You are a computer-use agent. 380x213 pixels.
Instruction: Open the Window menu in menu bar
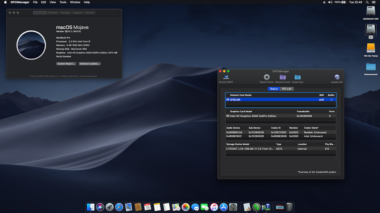coord(75,2)
